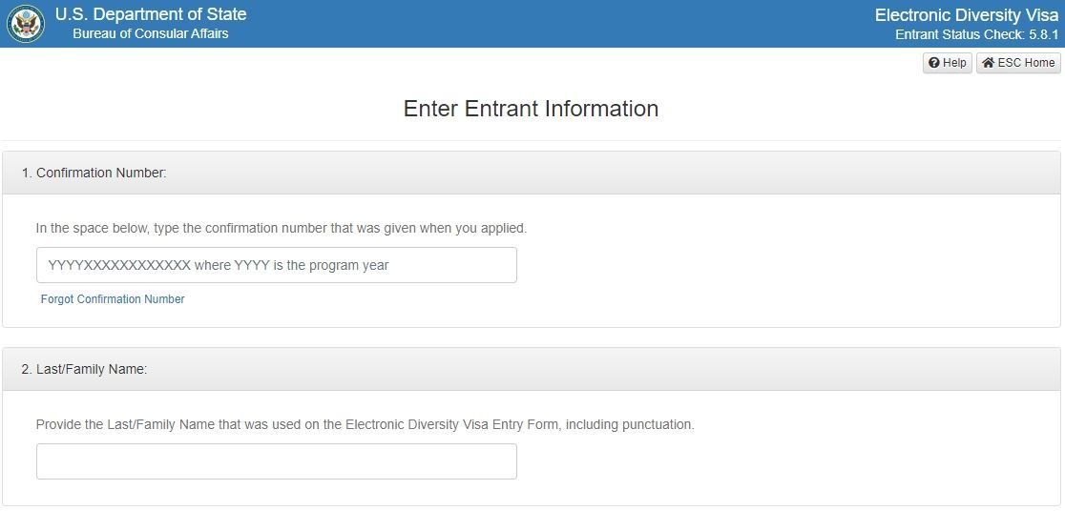The image size is (1065, 511).
Task: Select the 1. Confirmation Number panel header
Action: tap(532, 174)
